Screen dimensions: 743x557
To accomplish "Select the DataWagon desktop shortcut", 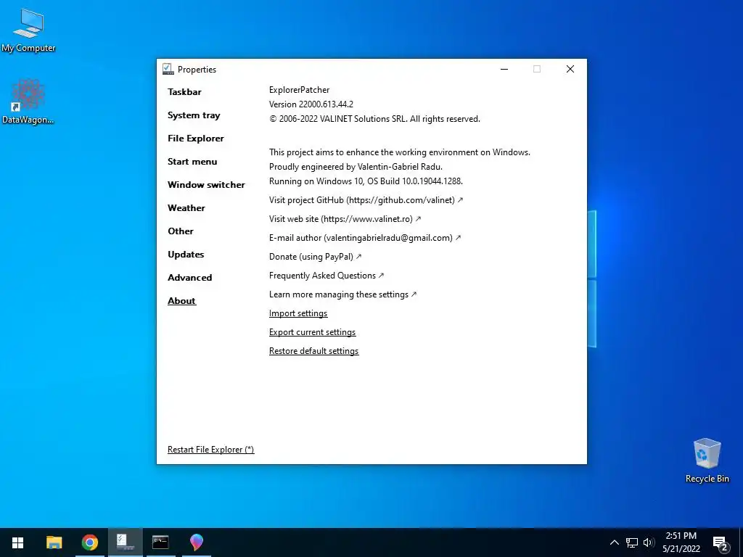I will pos(28,102).
